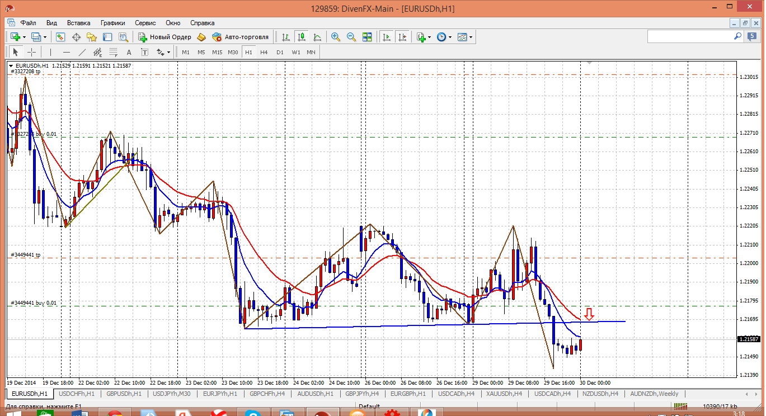Switch to the XAUUSDh,H4 chart tab
Viewport: 766px width, 416px height.
[504, 394]
